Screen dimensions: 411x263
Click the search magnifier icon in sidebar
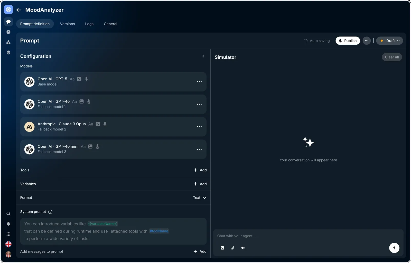[x=8, y=214]
